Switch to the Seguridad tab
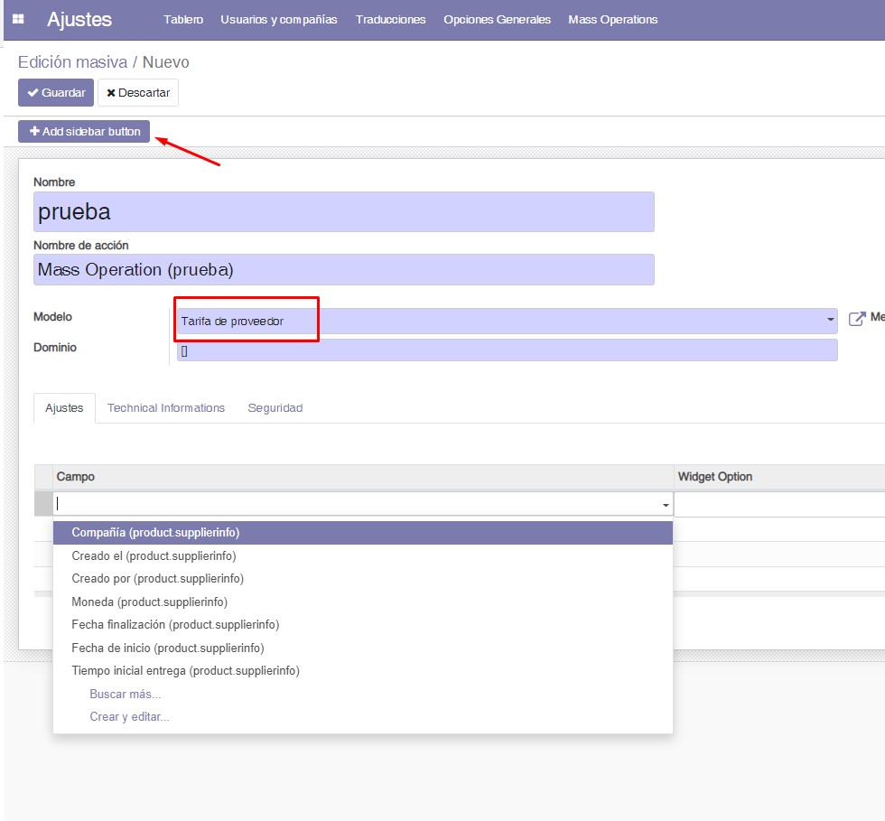Image resolution: width=885 pixels, height=821 pixels. tap(275, 408)
